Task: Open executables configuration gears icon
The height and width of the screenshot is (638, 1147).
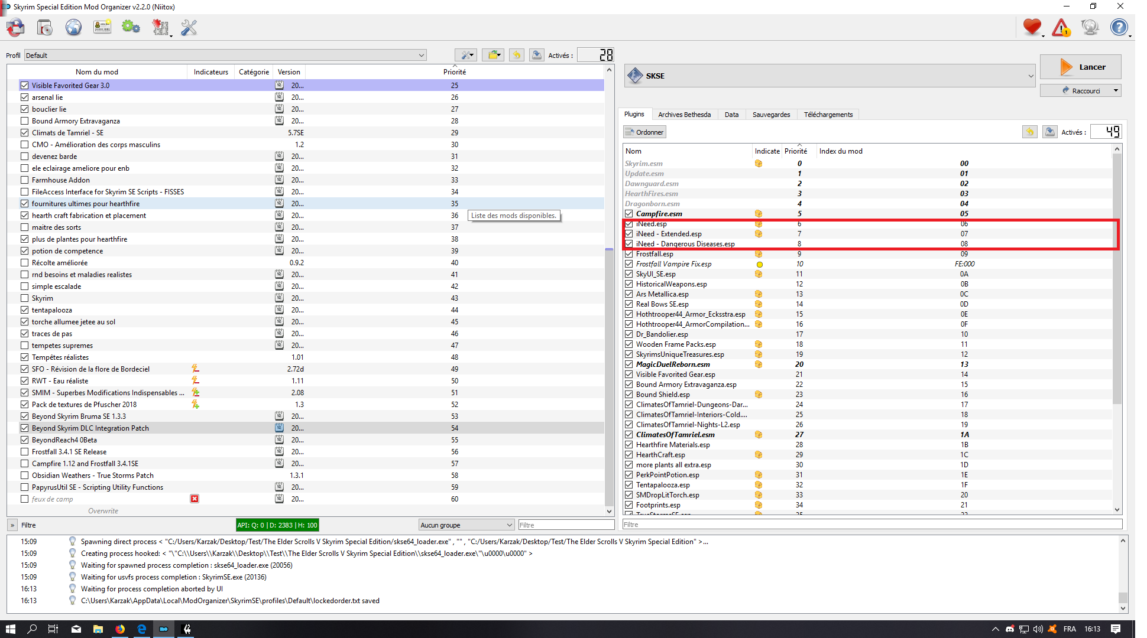Action: (x=131, y=27)
